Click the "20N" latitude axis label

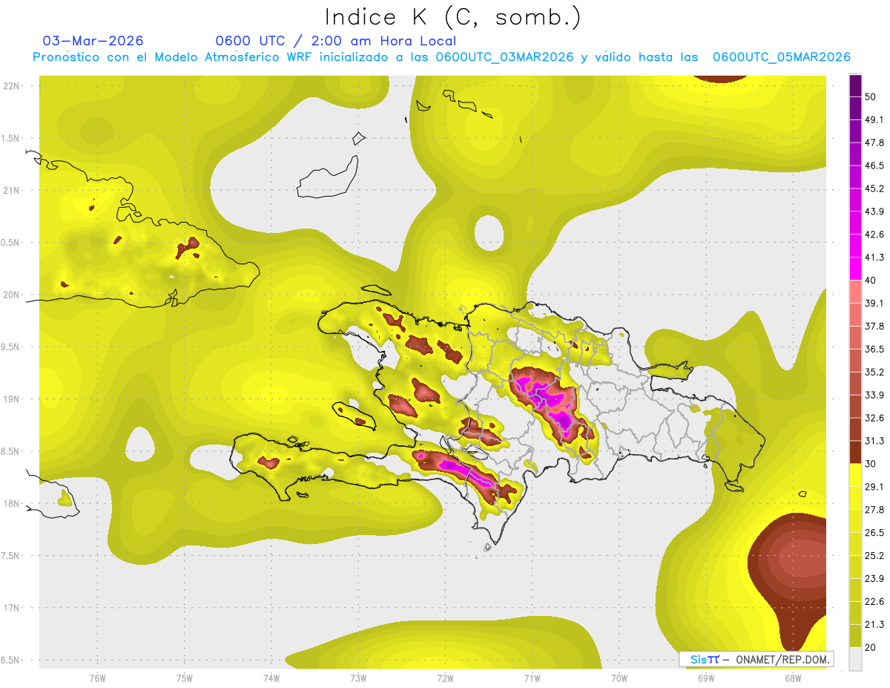[x=10, y=295]
